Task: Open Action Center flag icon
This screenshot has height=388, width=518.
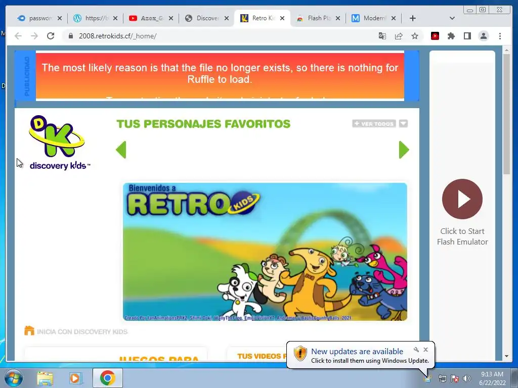Action: [455, 379]
